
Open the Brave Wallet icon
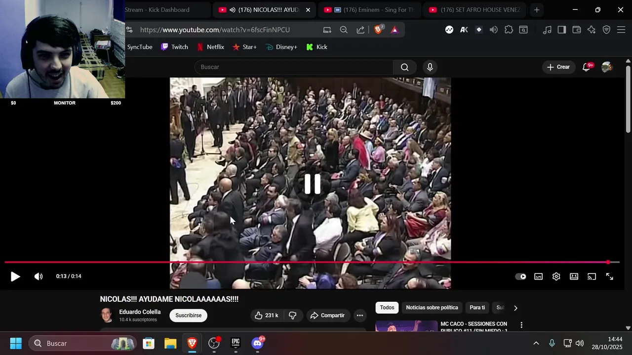(x=577, y=30)
